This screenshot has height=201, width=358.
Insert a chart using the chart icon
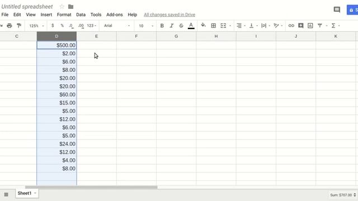pos(310,26)
